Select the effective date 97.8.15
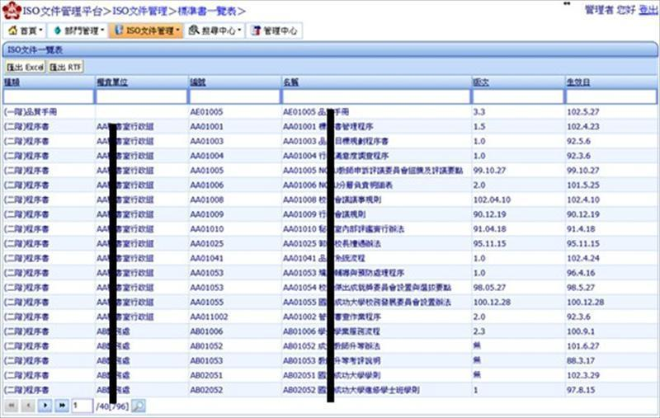660x418 pixels. click(x=581, y=390)
